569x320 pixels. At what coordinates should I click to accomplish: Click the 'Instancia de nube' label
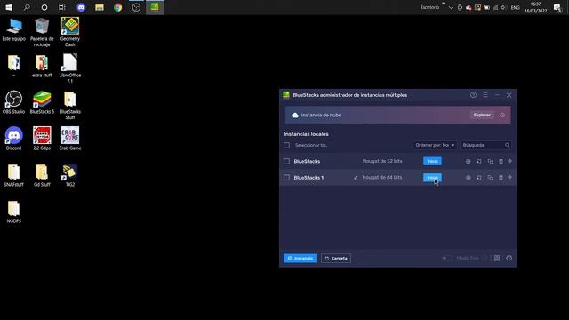tap(321, 115)
